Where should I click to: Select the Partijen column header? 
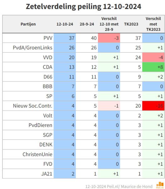28,24
